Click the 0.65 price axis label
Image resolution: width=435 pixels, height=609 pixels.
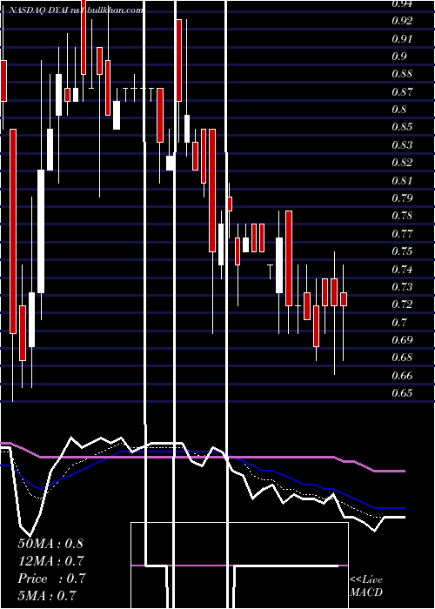(402, 393)
